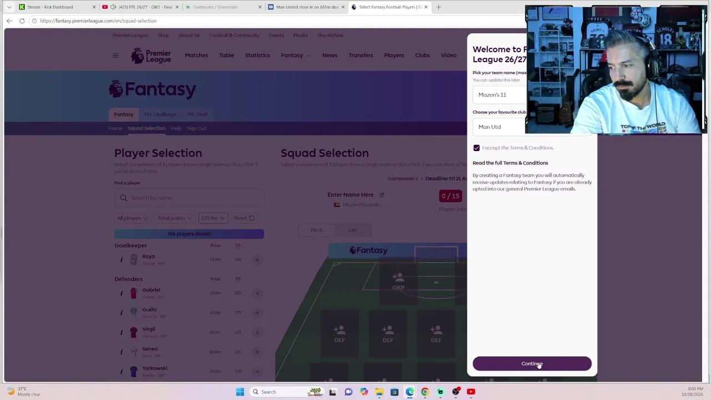Add Tarkowski with the plus icon
The height and width of the screenshot is (400, 711).
[x=257, y=371]
